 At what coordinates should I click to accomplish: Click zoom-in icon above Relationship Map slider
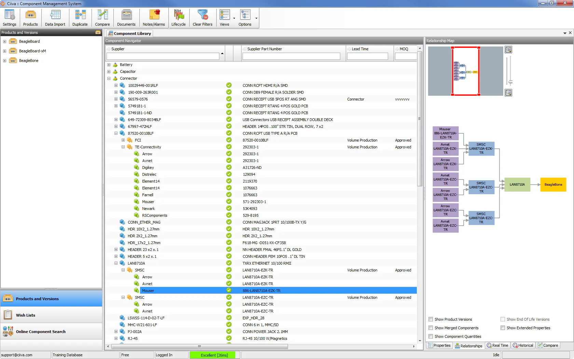point(508,50)
